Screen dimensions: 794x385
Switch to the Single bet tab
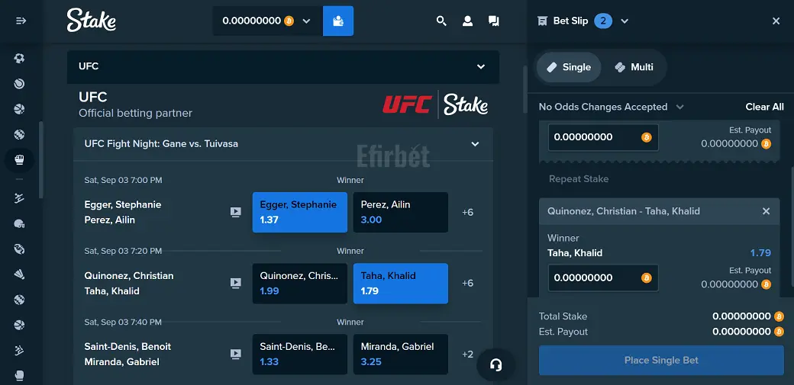pos(569,67)
